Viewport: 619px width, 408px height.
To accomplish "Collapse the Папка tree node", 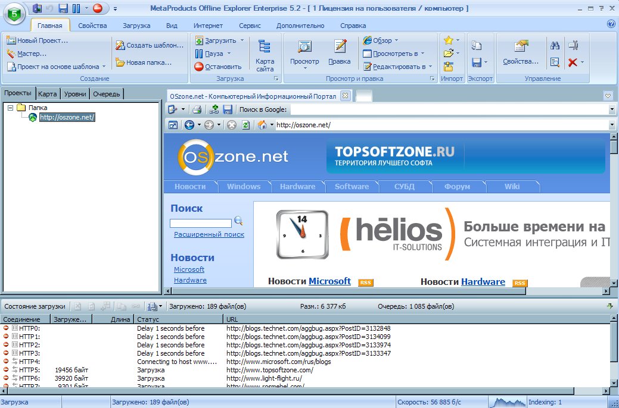I will (11, 107).
